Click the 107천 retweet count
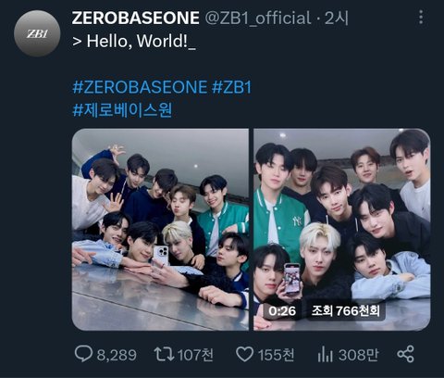Image resolution: width=444 pixels, height=378 pixels. (x=195, y=355)
